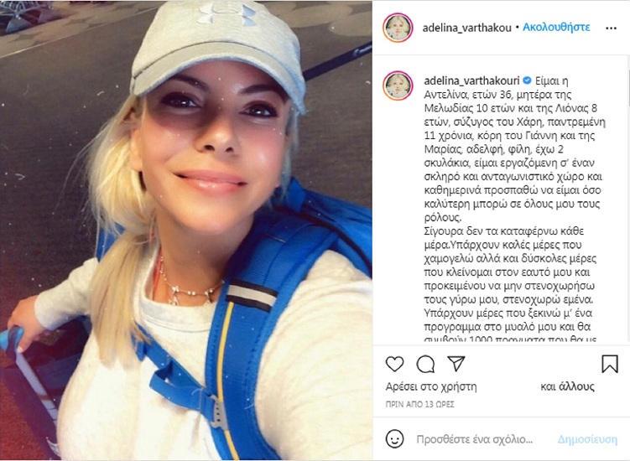Click the verified blue badge icon
This screenshot has height=461, width=630.
click(x=527, y=80)
